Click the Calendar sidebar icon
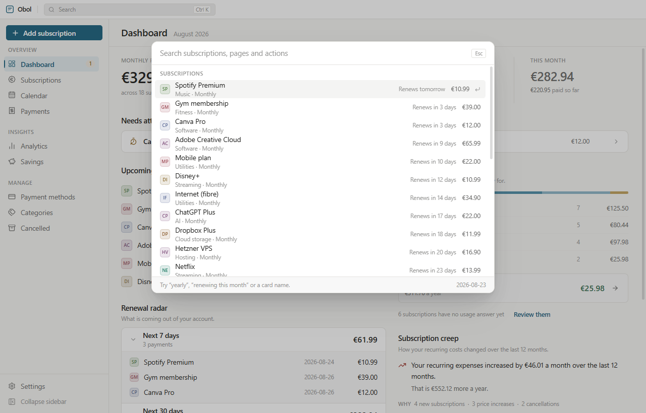646x413 pixels. 12,95
